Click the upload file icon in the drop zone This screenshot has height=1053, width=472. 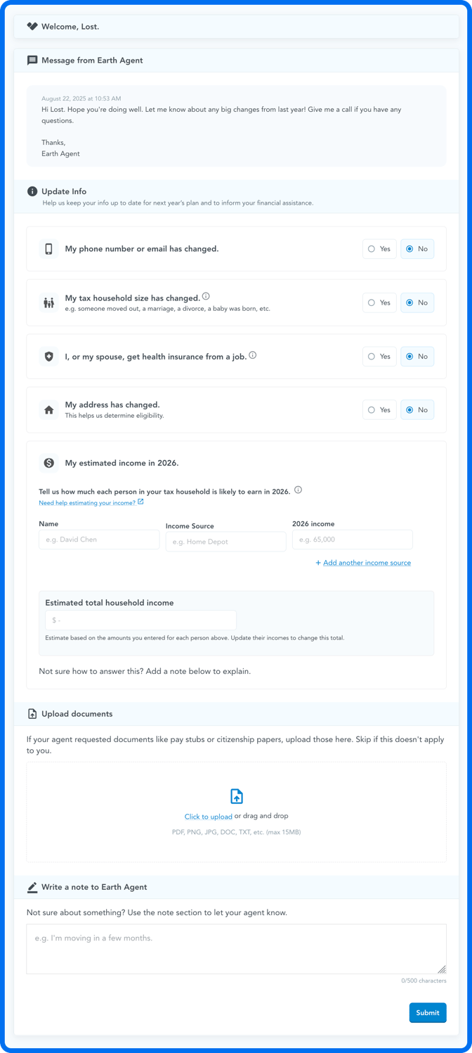pyautogui.click(x=237, y=796)
